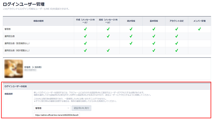Viewport: 212px width, 126px height.
Task: Select the メンバー管理 column header
Action: [x=199, y=21]
